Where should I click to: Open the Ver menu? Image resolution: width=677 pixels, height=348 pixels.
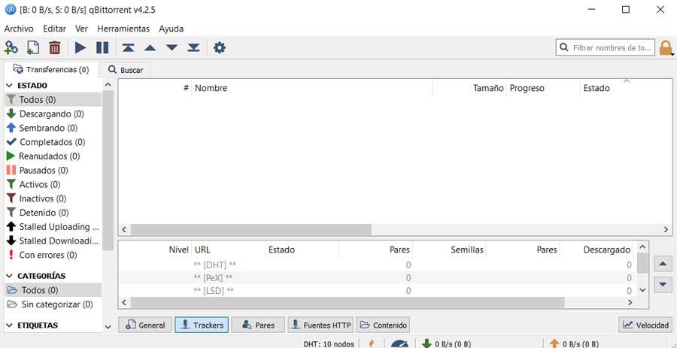81,29
